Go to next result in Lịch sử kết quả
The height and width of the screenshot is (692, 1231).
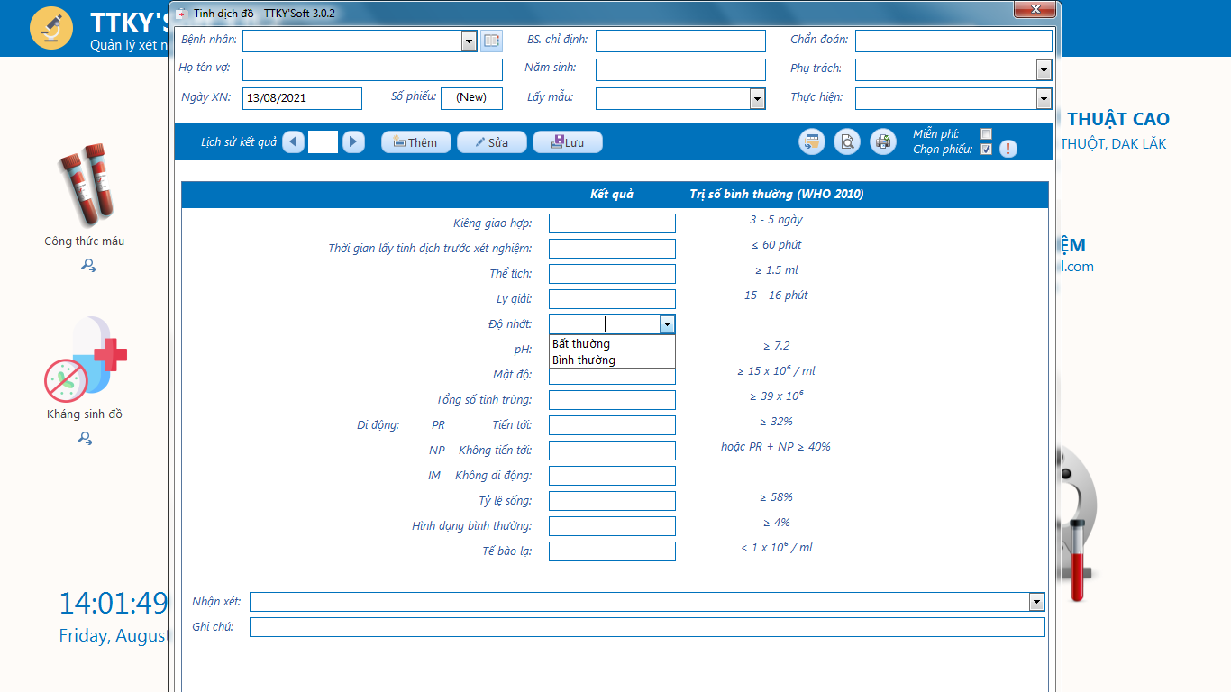[353, 142]
